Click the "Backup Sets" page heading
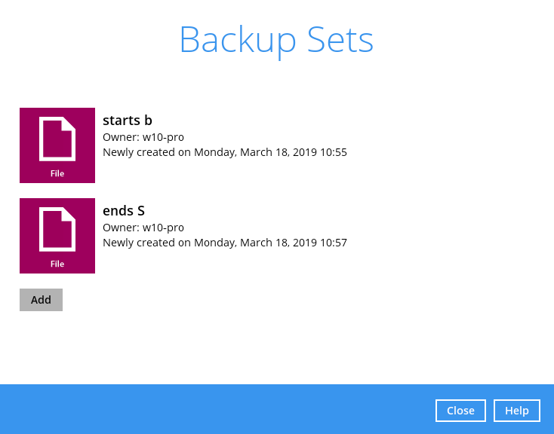The width and height of the screenshot is (554, 434). click(x=277, y=40)
